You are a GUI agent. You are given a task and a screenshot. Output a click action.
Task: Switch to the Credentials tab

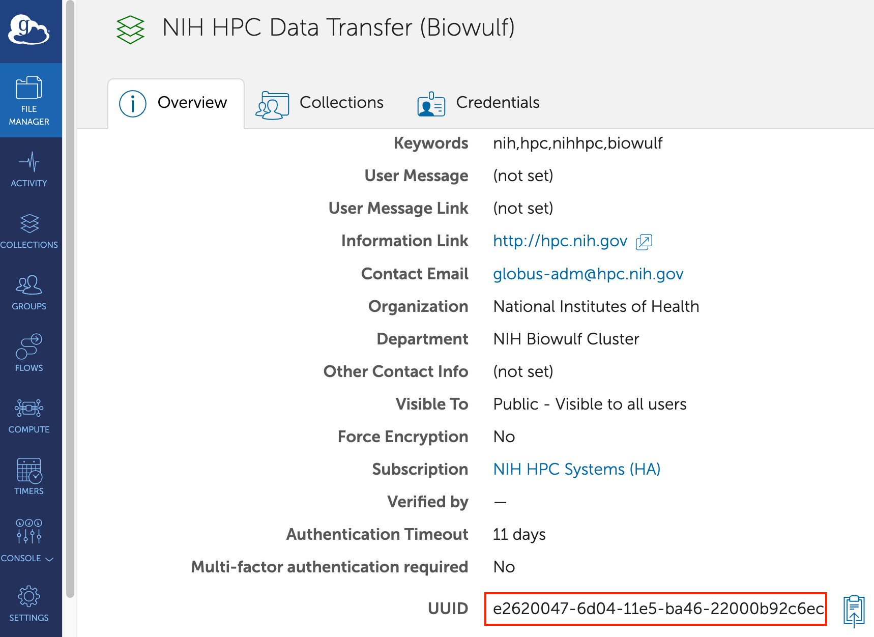point(478,103)
